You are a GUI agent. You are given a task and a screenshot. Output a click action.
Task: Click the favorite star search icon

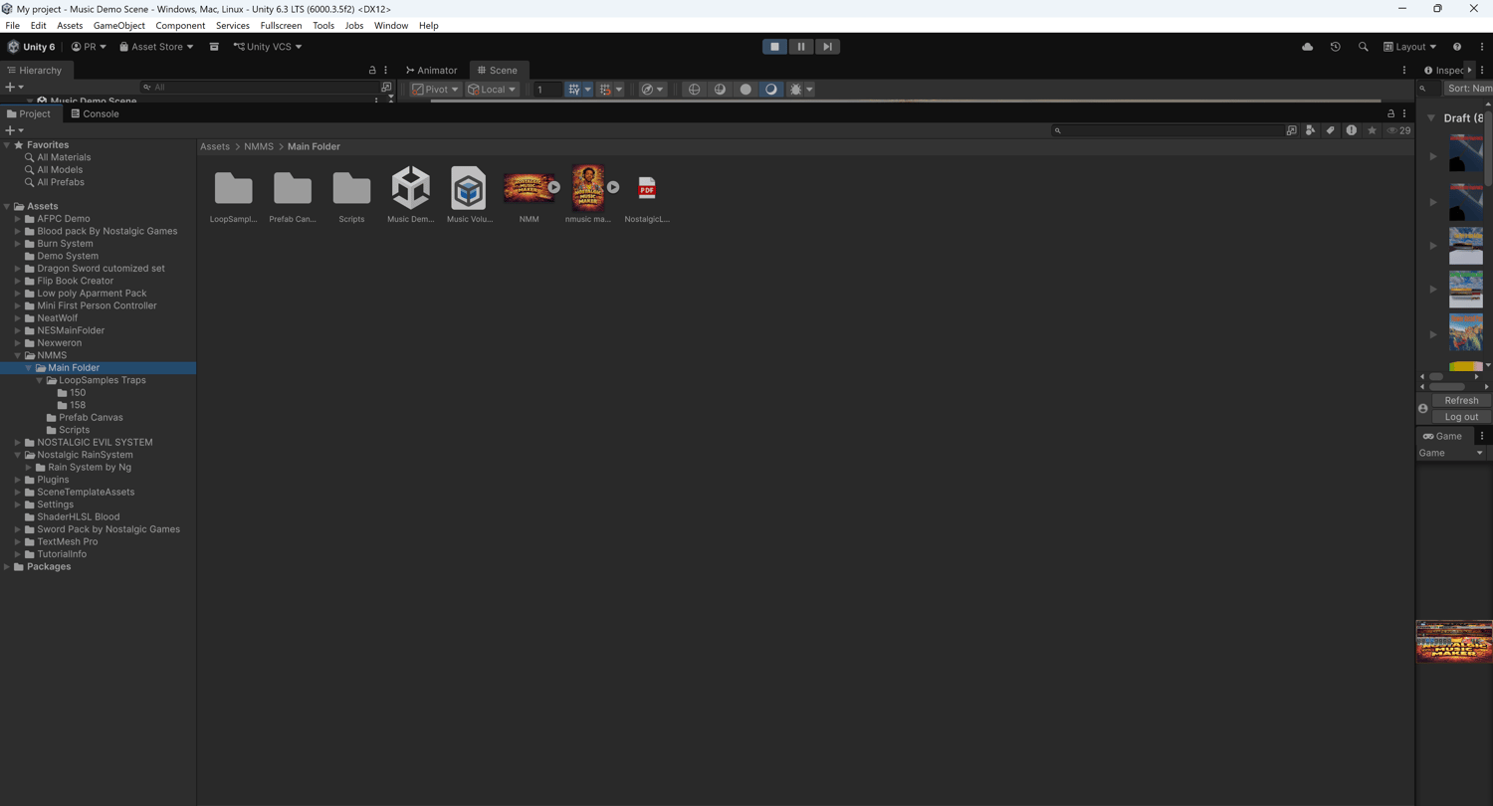point(1372,130)
